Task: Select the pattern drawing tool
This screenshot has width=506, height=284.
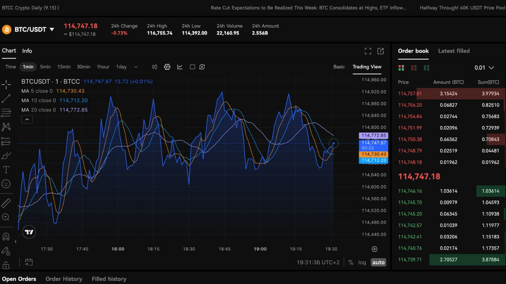Action: [x=6, y=127]
